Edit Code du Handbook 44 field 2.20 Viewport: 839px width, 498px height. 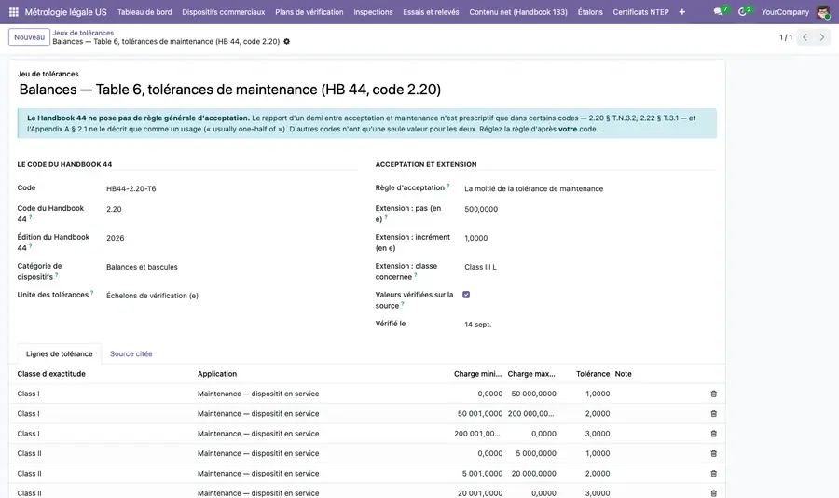(x=232, y=209)
